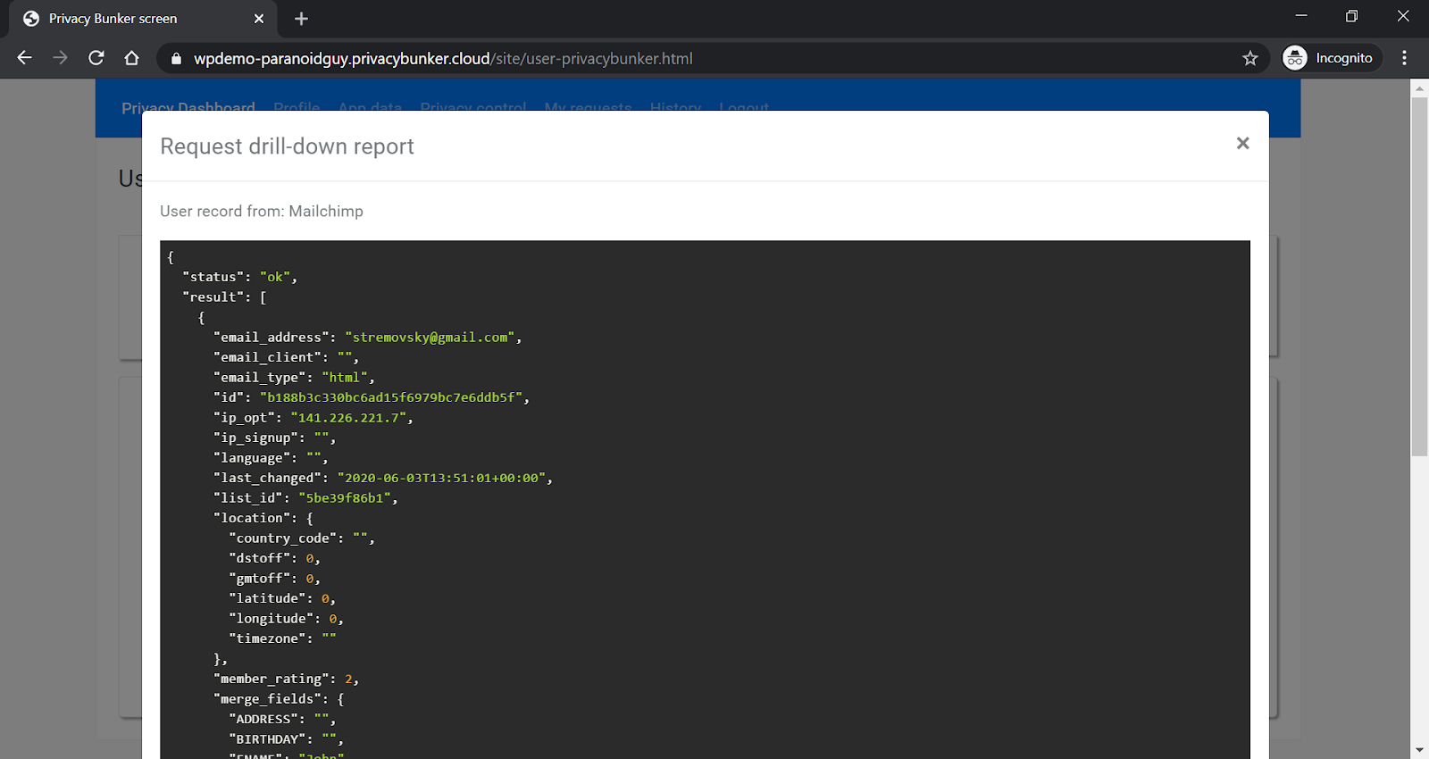Click the browser forward arrow
This screenshot has width=1429, height=759.
[60, 58]
